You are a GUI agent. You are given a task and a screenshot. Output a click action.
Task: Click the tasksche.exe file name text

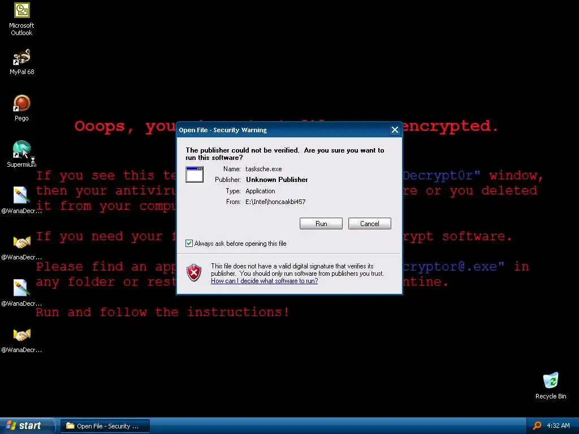(x=263, y=169)
